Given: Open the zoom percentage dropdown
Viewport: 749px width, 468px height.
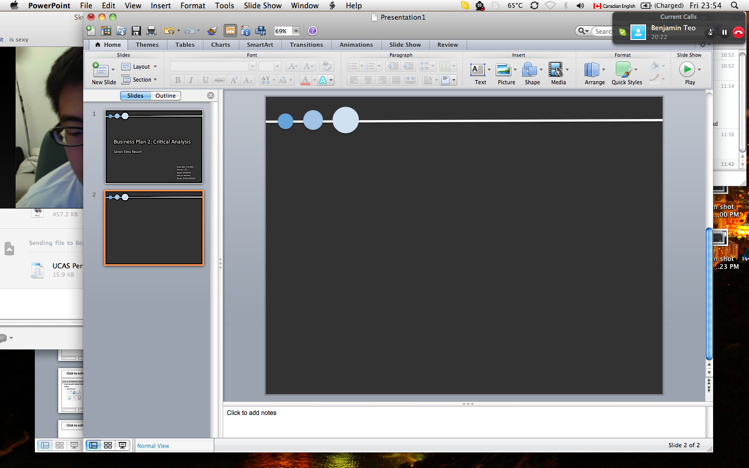Looking at the screenshot, I should pyautogui.click(x=296, y=31).
